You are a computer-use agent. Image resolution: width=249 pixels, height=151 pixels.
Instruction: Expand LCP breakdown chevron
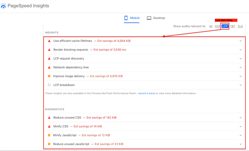241,85
